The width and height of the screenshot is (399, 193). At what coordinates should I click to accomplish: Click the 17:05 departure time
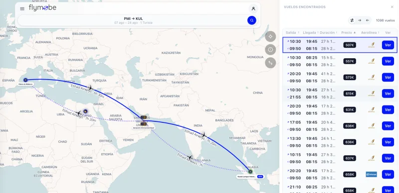[x=295, y=122]
